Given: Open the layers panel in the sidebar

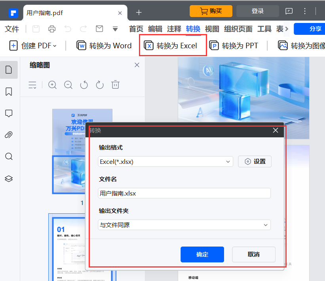Looking at the screenshot, I should pos(9,178).
